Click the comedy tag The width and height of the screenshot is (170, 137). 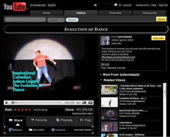[121, 68]
